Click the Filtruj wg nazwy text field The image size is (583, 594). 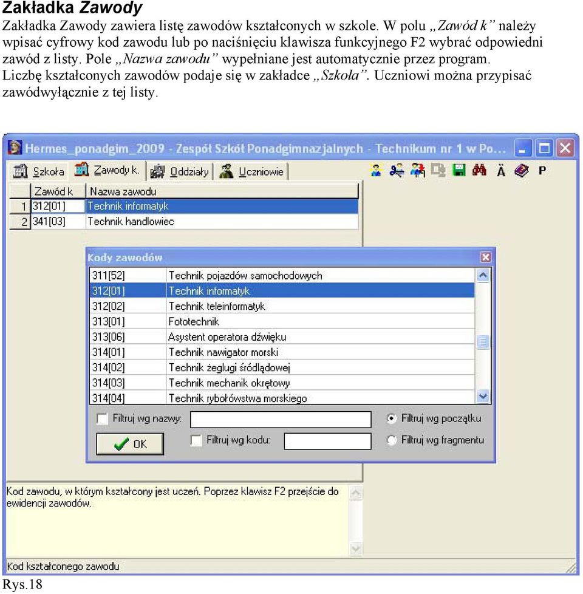(281, 419)
